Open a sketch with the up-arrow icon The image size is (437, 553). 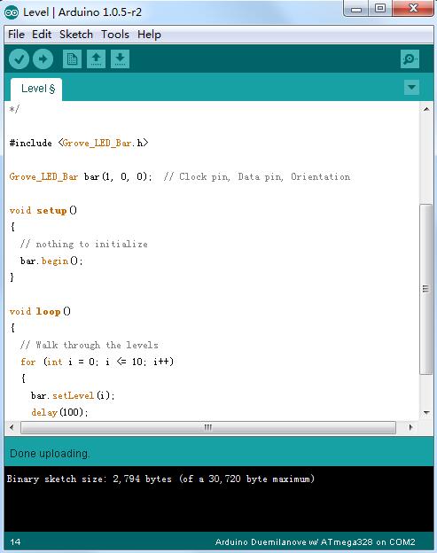click(x=96, y=58)
